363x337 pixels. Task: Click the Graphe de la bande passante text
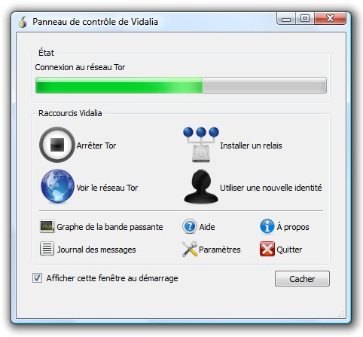pos(110,227)
